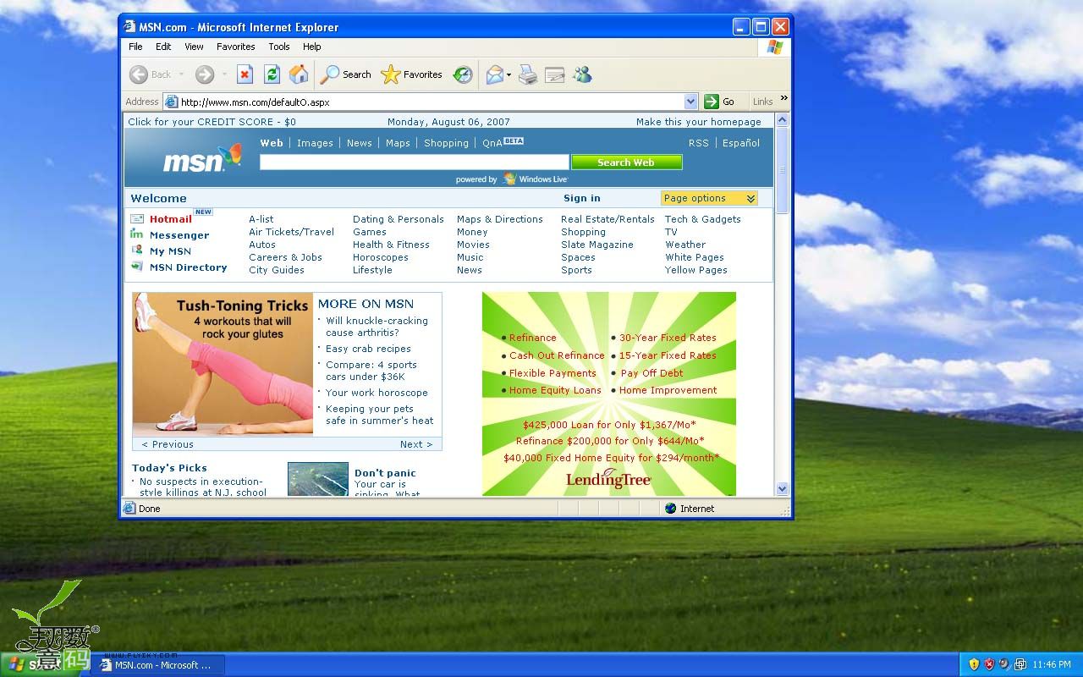Screen dimensions: 1083x677
Task: Open the Messenger link under Hotmail
Action: click(179, 235)
